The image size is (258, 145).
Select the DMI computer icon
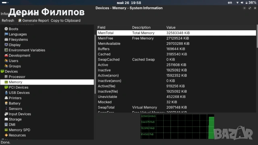(6, 124)
